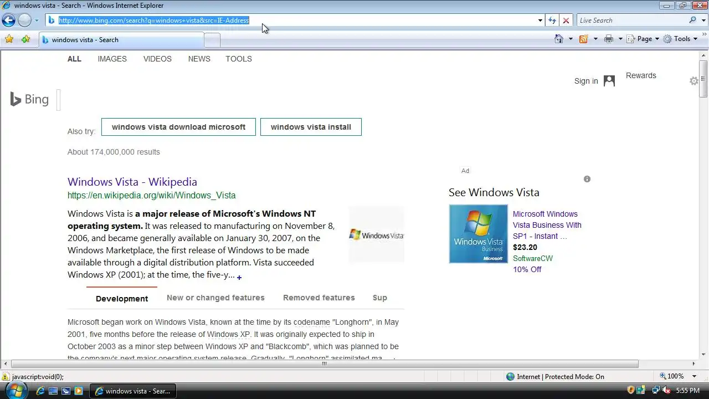Open the Favorites Center star icon
This screenshot has height=399, width=709.
(x=9, y=39)
